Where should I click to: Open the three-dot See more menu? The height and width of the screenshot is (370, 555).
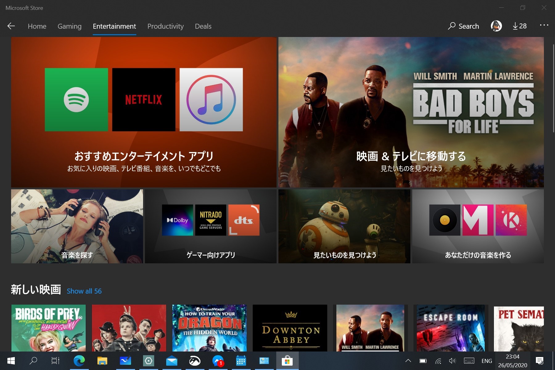pos(544,25)
